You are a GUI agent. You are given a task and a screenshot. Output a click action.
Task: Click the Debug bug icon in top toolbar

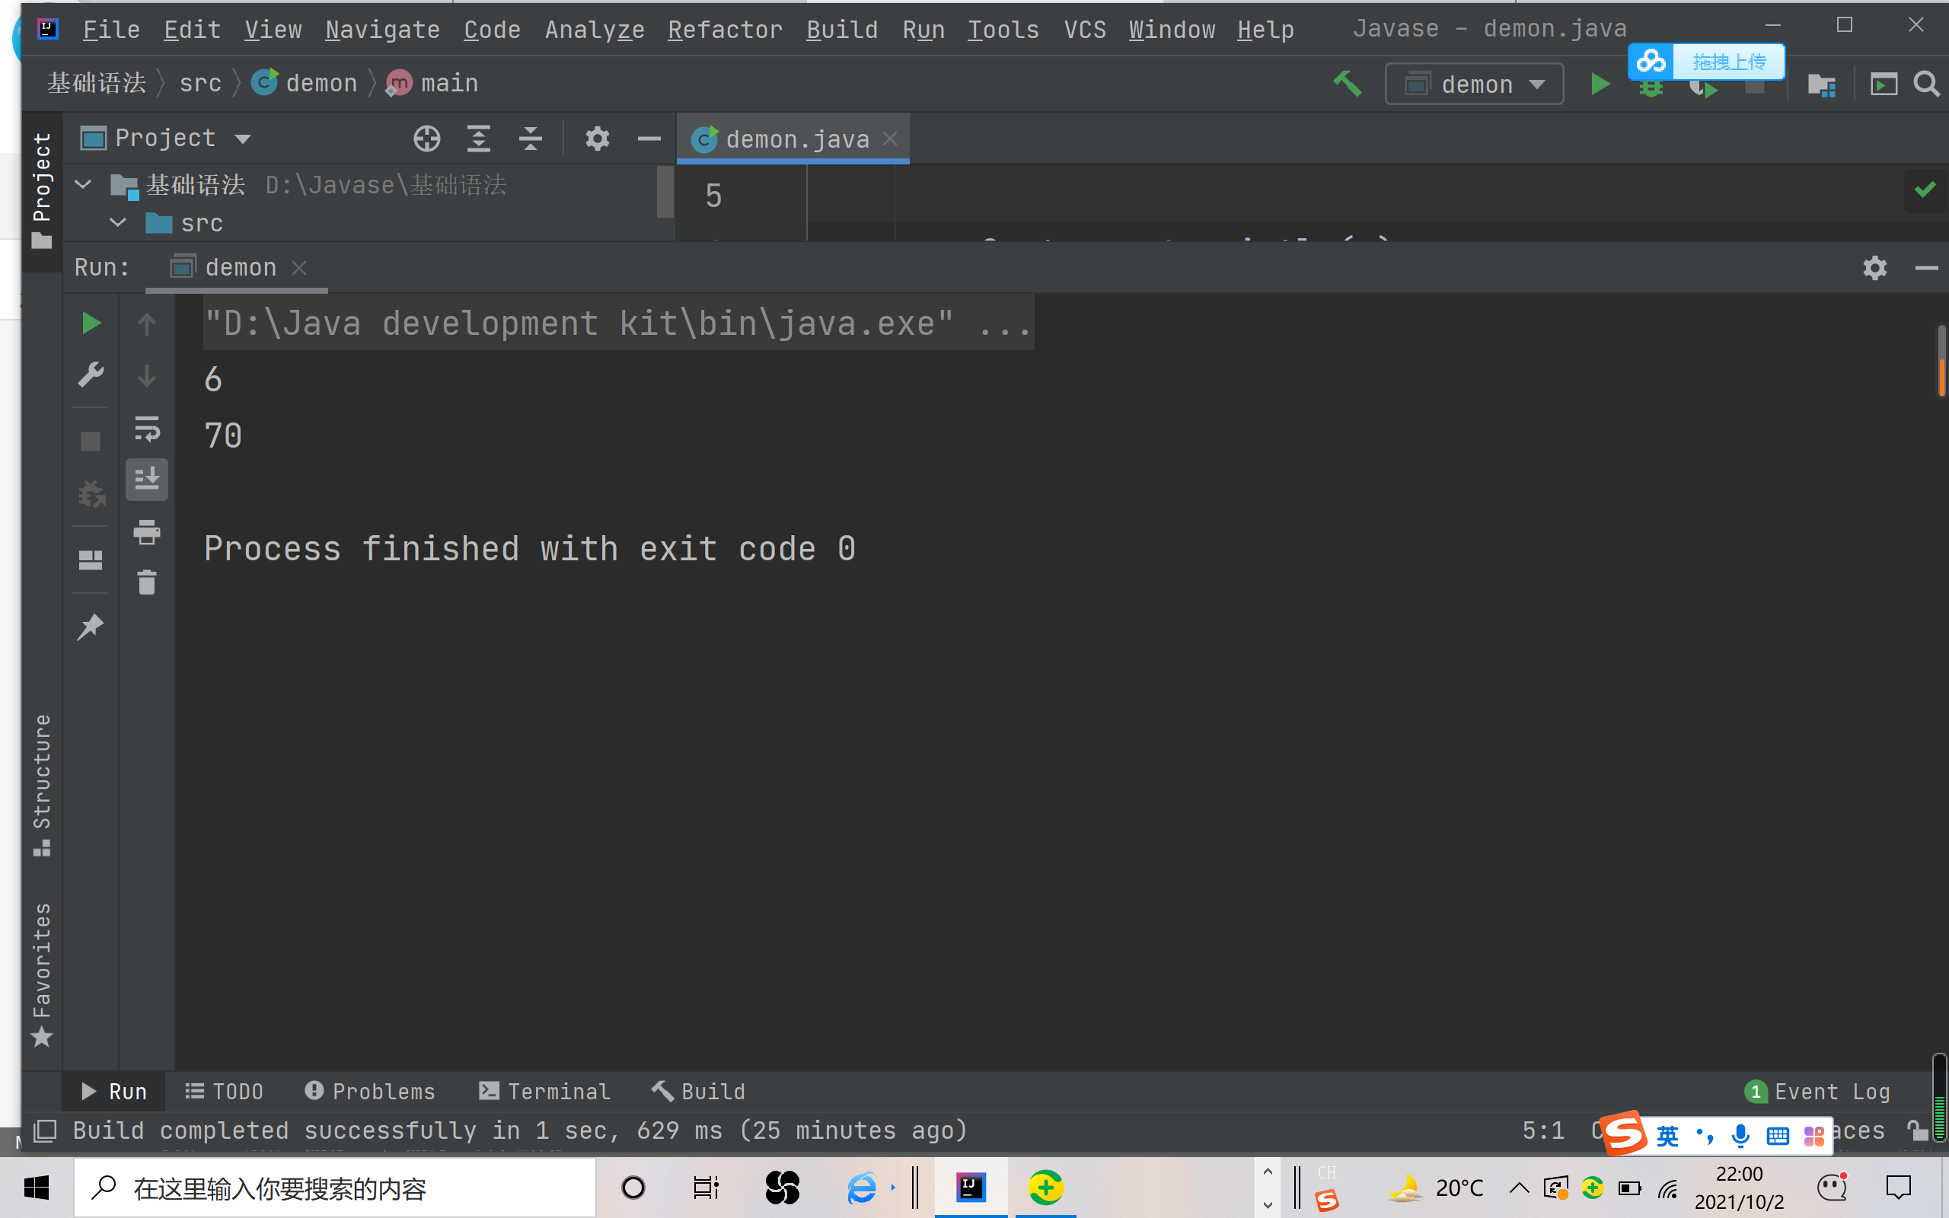click(1651, 88)
